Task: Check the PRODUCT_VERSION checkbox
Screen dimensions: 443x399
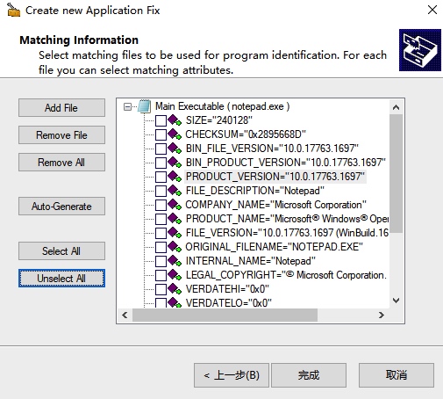Action: (161, 177)
